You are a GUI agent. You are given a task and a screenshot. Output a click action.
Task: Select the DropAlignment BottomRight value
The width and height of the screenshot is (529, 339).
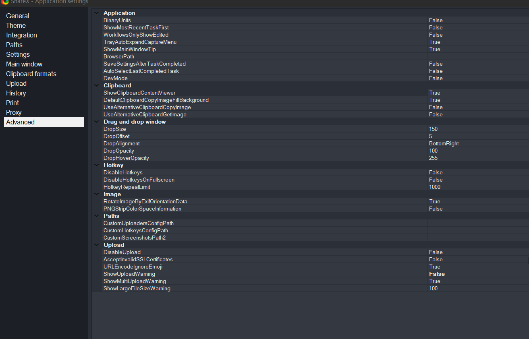tap(444, 144)
